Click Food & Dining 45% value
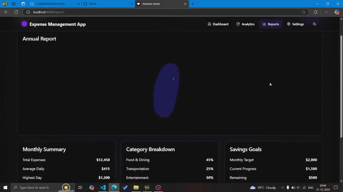The image size is (343, 192). coord(210,160)
